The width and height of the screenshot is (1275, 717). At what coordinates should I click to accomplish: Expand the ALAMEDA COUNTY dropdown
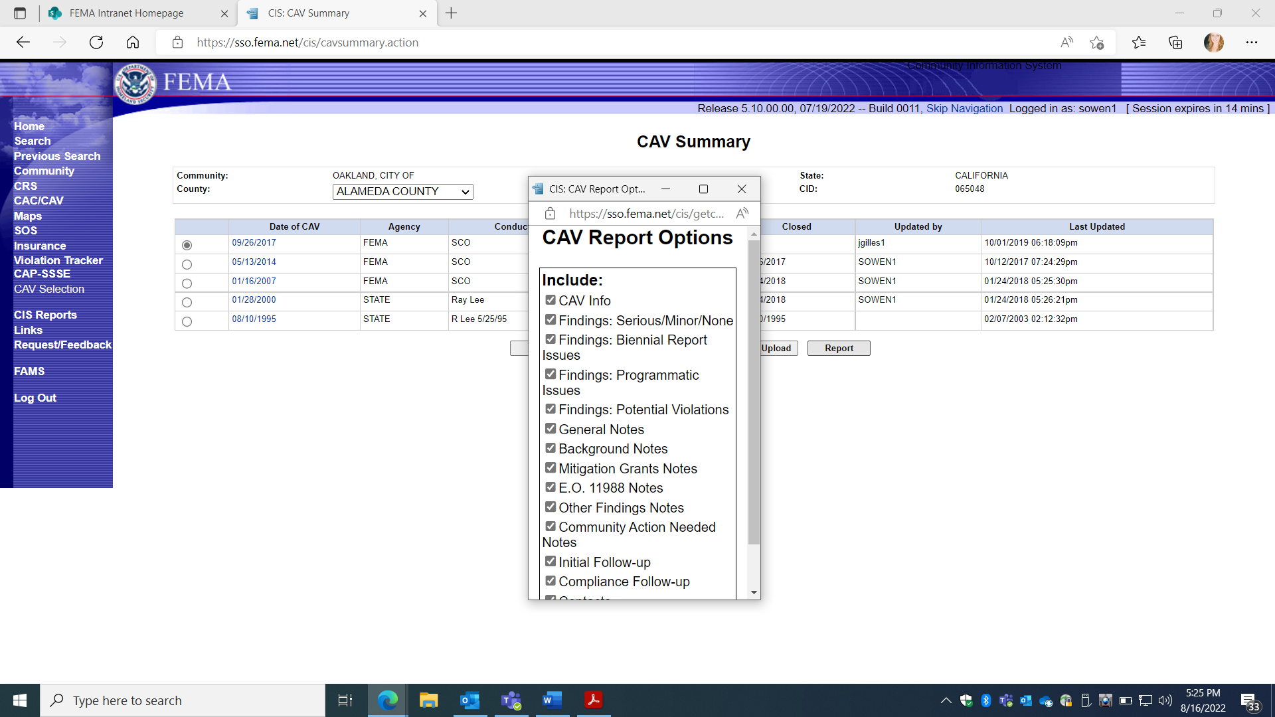(x=402, y=192)
